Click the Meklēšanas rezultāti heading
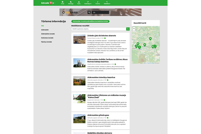Screen dimensions: 201x134 tap(80, 26)
